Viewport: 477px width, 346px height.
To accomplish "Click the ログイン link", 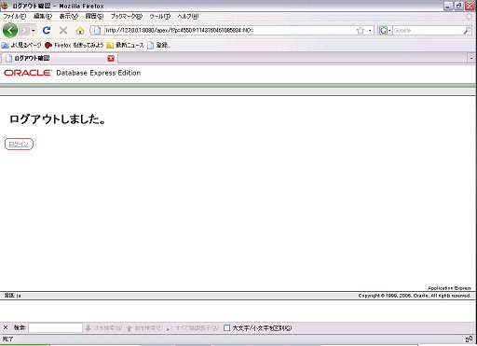I will [19, 144].
